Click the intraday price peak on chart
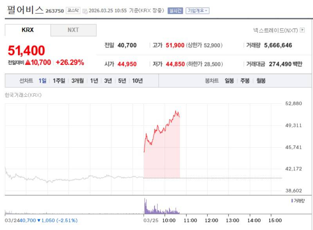Screen dimensions: 313x230 point(176,111)
